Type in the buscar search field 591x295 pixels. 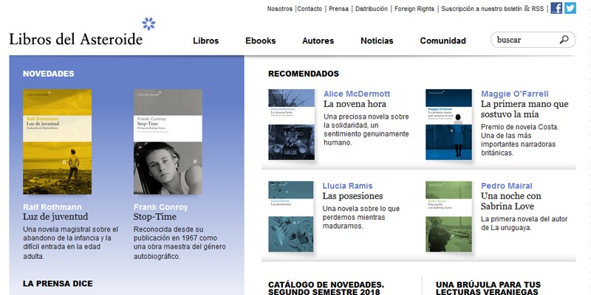525,40
